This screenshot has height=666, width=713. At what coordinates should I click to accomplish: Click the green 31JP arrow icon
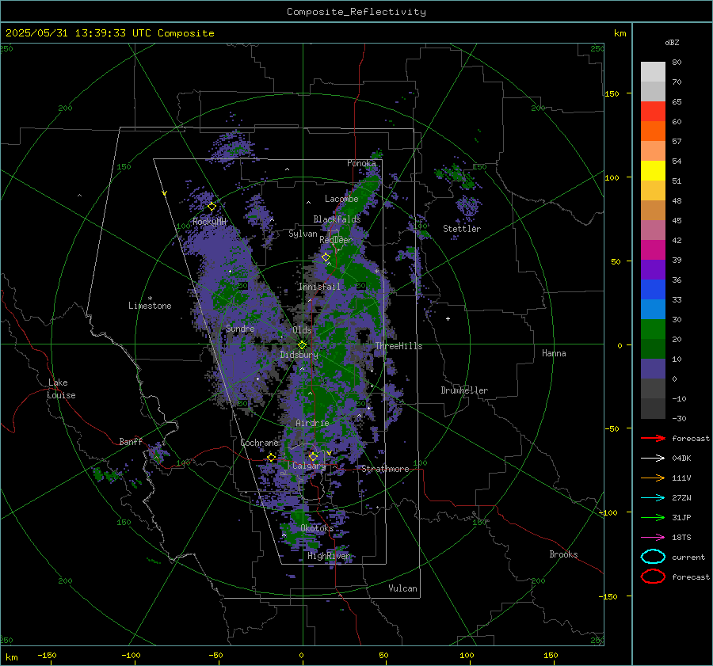click(x=653, y=517)
